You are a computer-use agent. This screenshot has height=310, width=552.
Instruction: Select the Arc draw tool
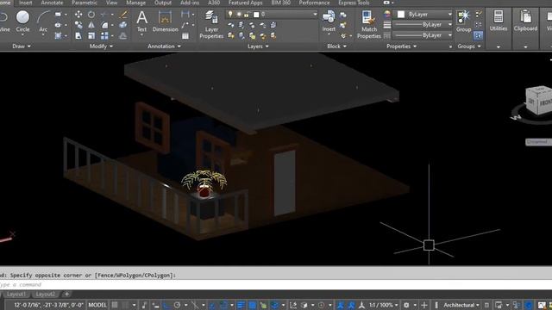(43, 22)
